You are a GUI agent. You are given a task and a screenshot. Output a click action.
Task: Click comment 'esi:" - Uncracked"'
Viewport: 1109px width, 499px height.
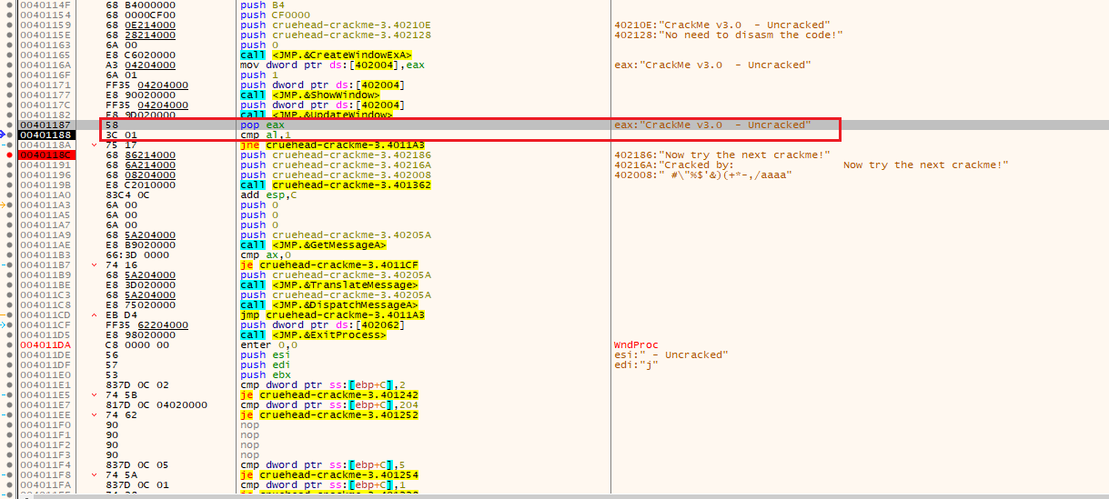(671, 354)
